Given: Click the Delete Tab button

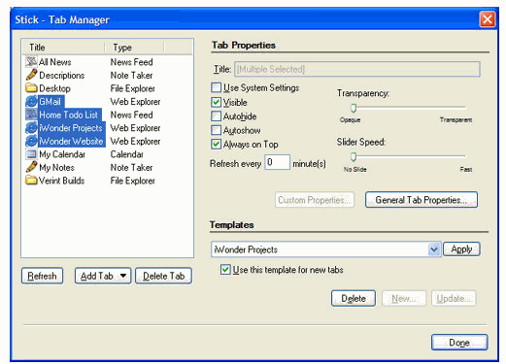Looking at the screenshot, I should click(163, 276).
